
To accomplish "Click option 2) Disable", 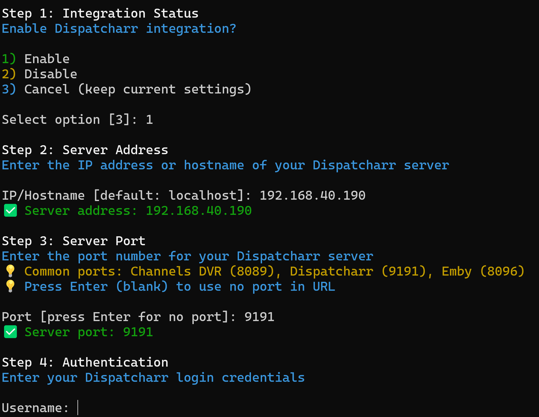I will 39,74.
